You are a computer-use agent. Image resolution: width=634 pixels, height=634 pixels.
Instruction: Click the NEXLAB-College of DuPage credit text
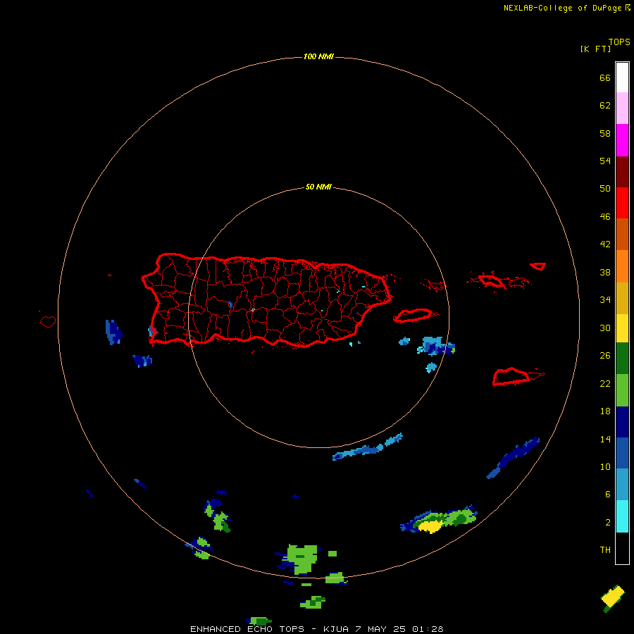[x=562, y=8]
